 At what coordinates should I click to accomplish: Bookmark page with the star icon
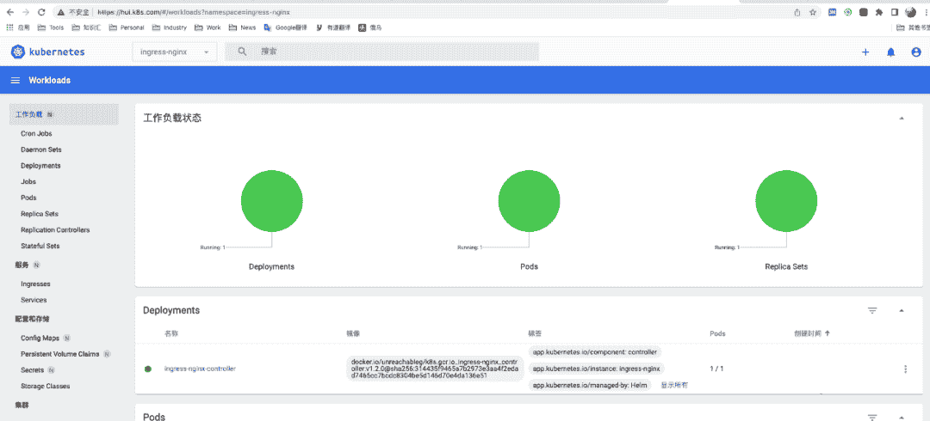(812, 13)
